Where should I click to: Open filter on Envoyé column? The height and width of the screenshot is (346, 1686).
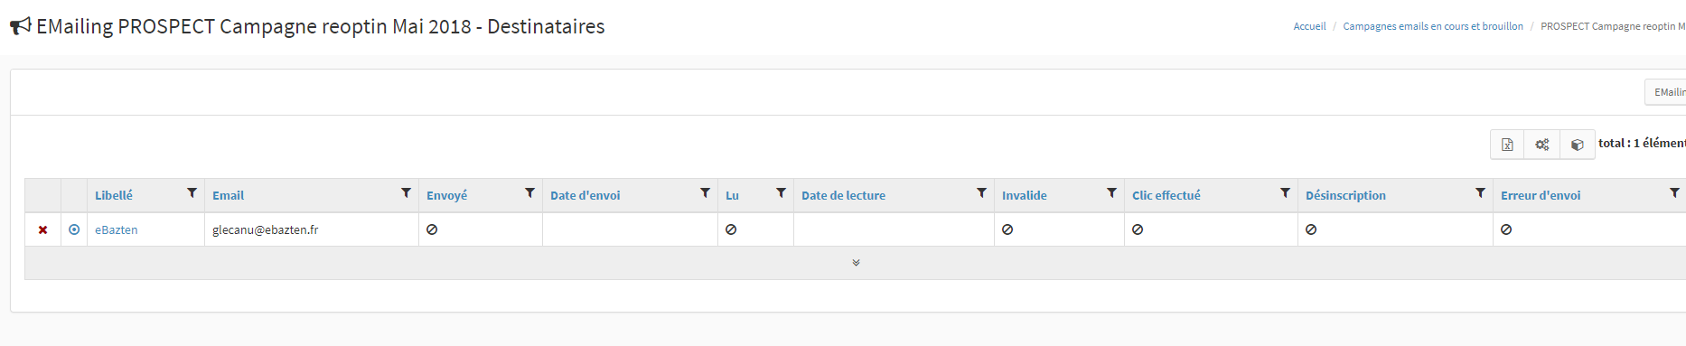coord(529,193)
